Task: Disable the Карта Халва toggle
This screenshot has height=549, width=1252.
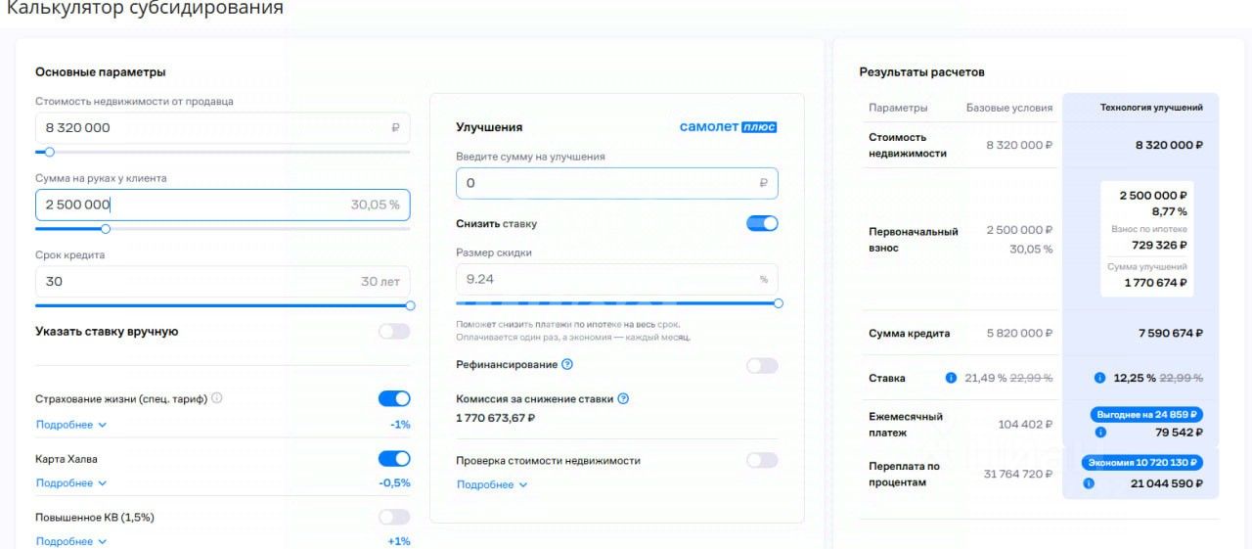Action: (394, 459)
